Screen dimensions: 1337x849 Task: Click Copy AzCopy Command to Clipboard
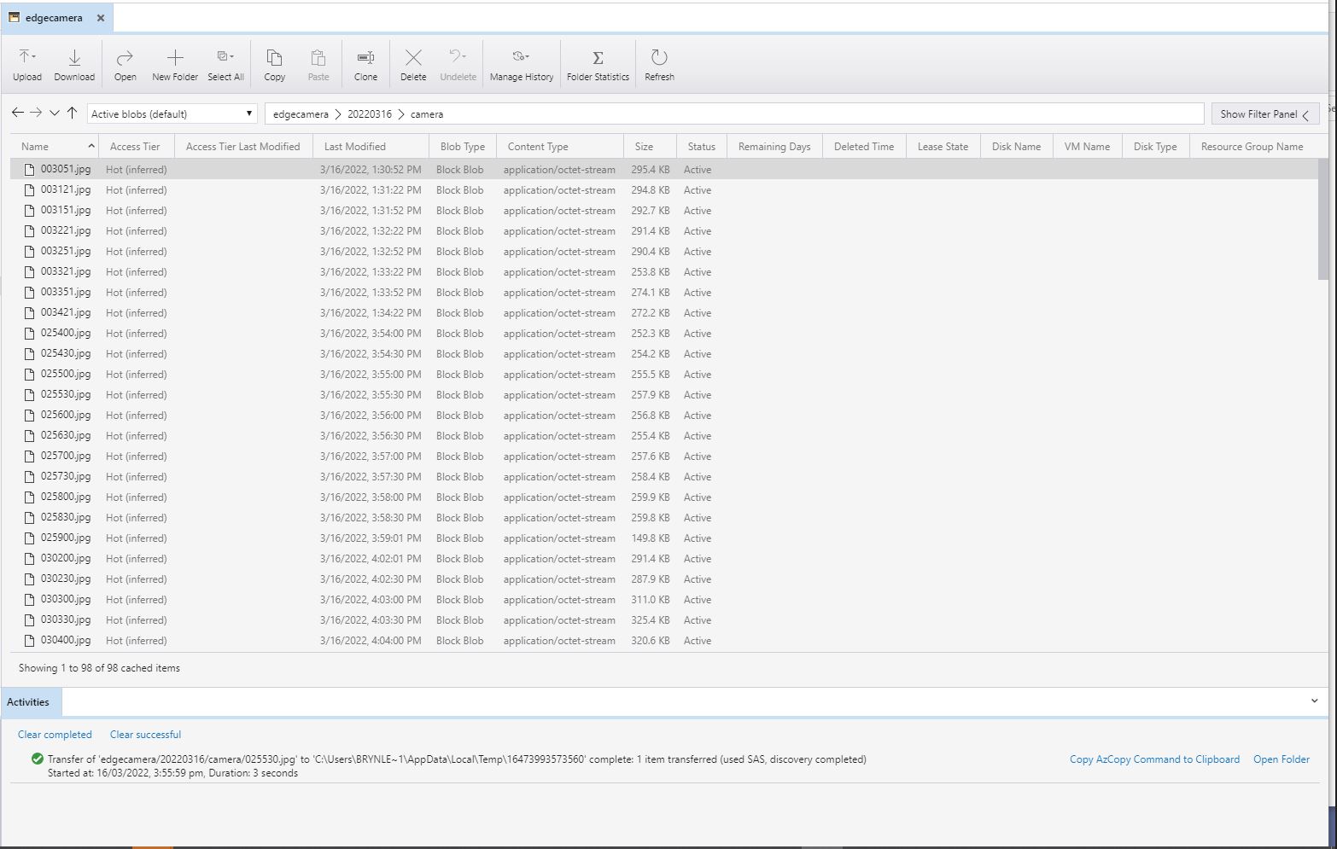tap(1154, 759)
